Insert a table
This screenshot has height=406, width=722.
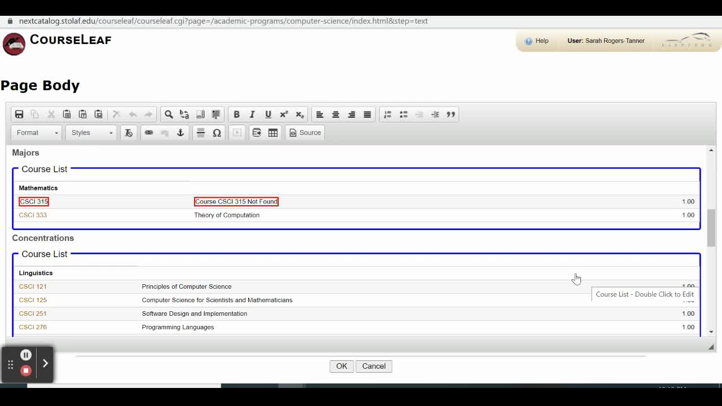coord(272,133)
